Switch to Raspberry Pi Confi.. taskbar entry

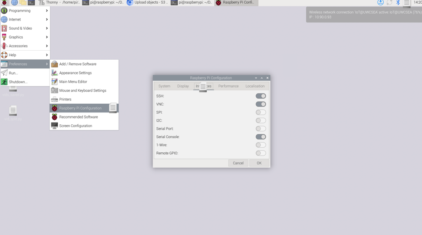point(236,2)
